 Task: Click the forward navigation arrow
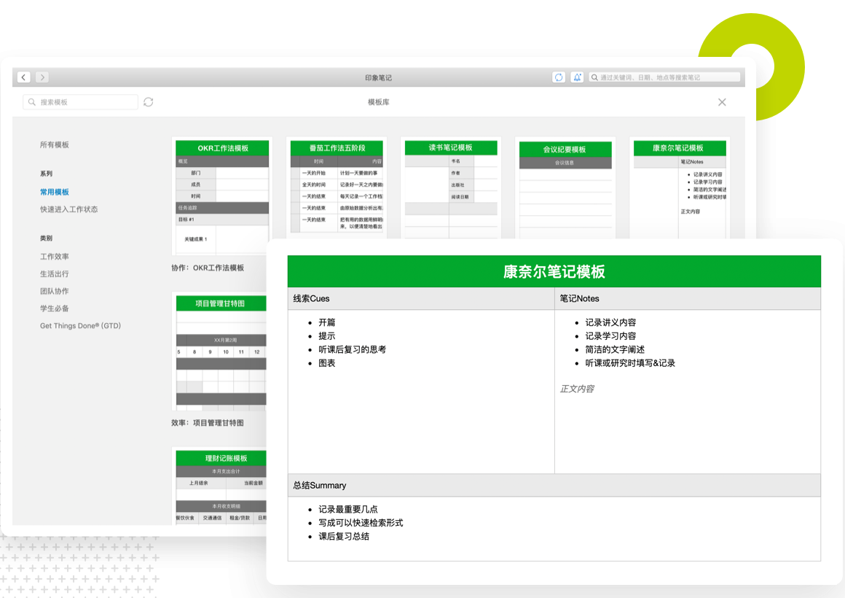pyautogui.click(x=42, y=77)
